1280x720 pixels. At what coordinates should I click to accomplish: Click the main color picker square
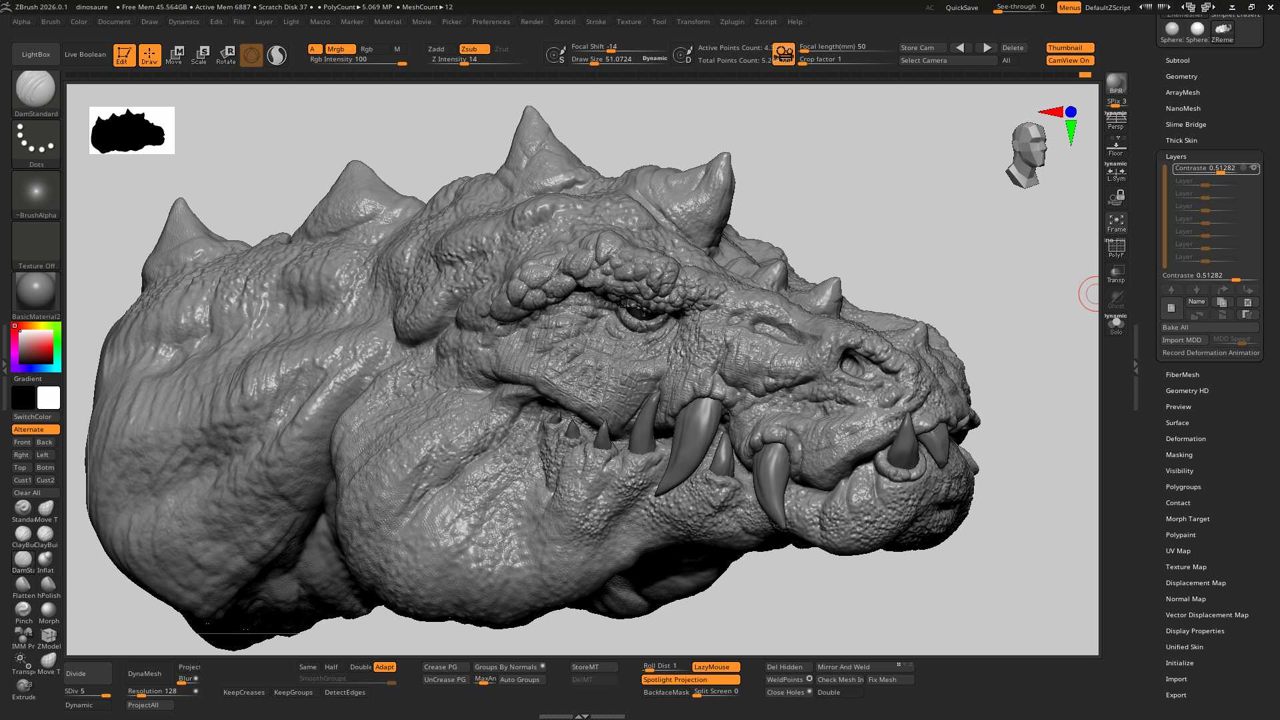(36, 347)
